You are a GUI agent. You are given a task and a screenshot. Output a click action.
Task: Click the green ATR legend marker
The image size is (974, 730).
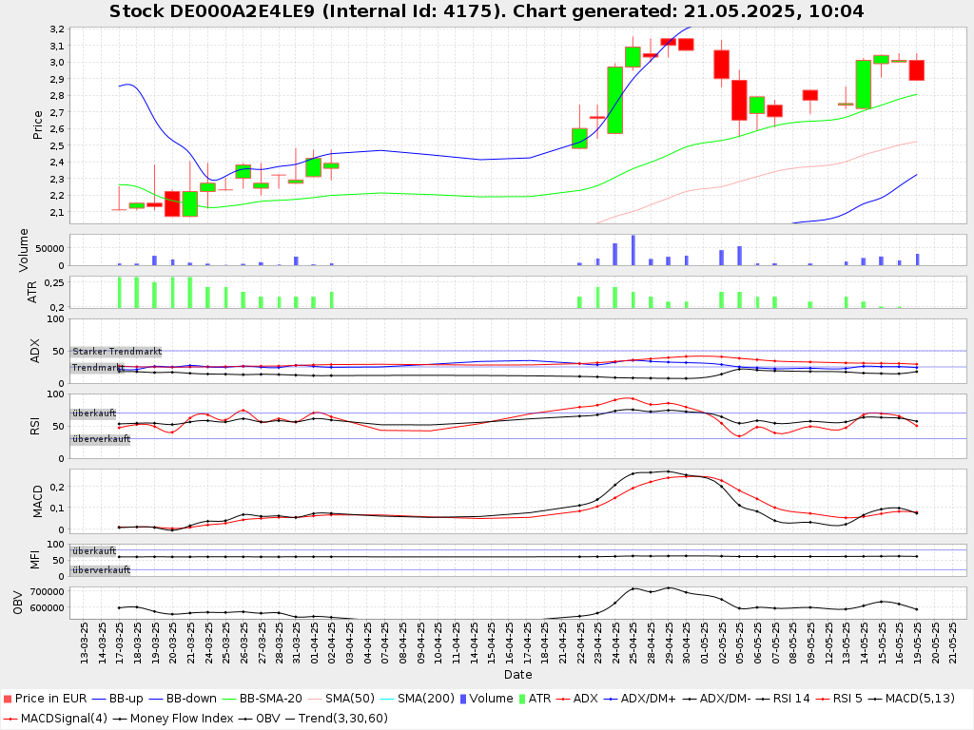(522, 699)
